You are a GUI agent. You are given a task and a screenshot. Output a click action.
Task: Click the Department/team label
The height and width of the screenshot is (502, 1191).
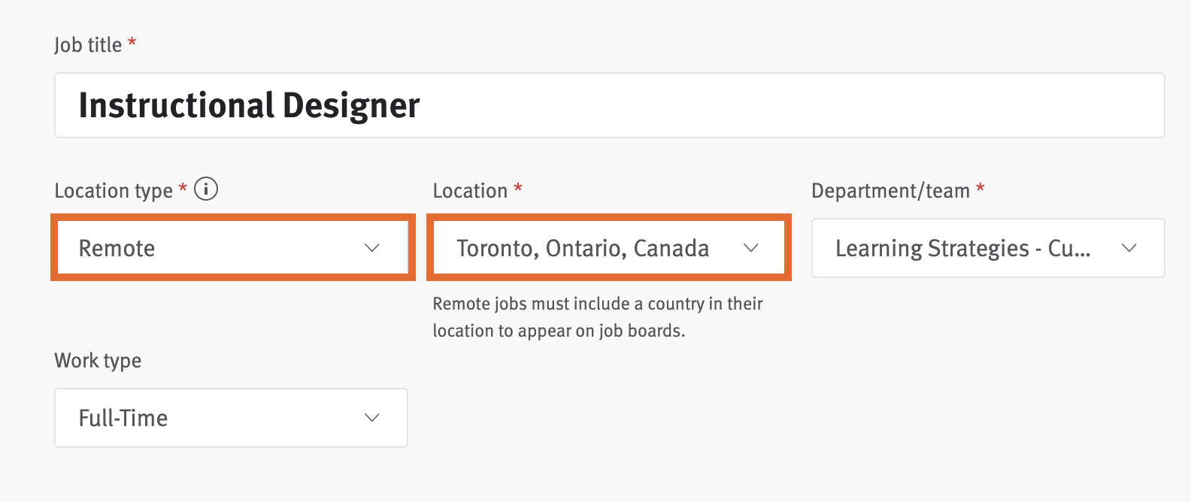[x=891, y=190]
